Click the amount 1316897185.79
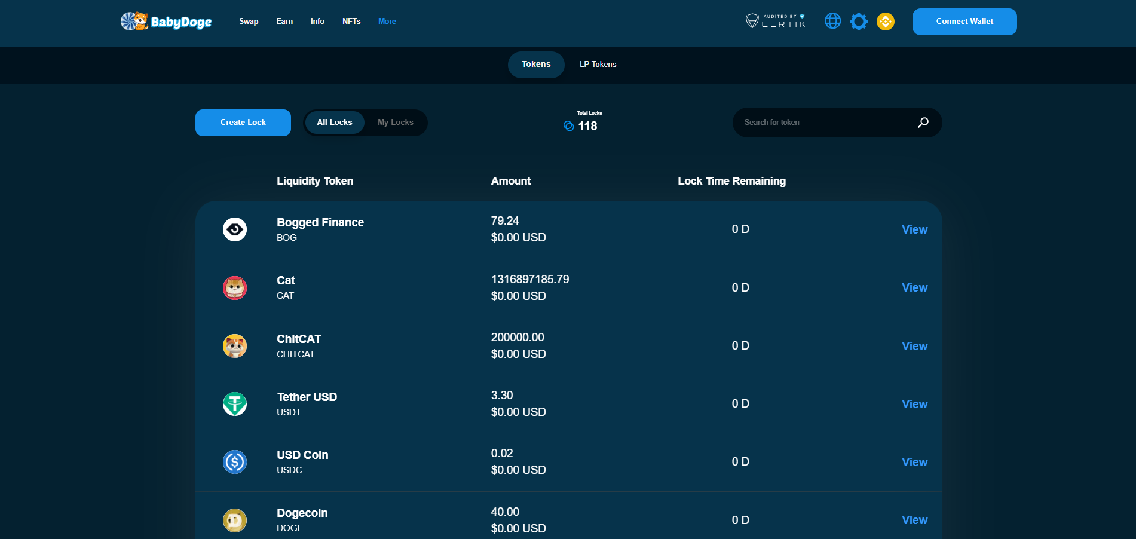Viewport: 1136px width, 539px height. (x=530, y=279)
